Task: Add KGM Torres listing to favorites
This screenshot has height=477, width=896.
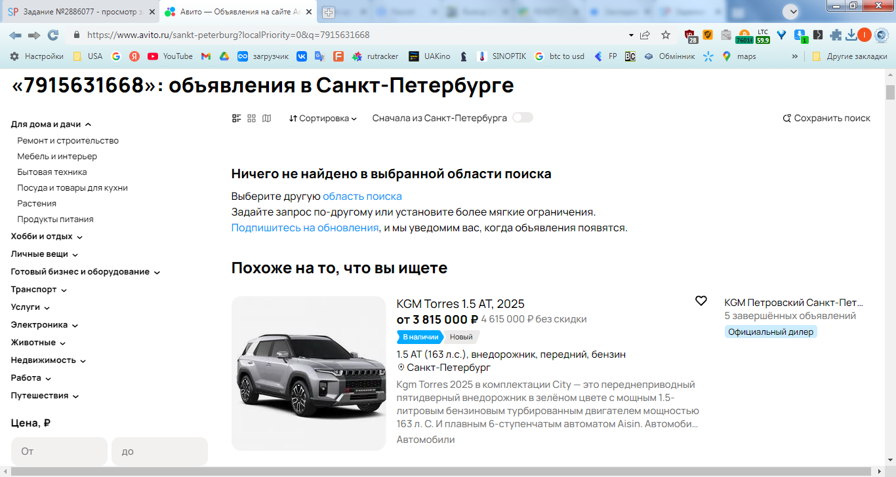Action: click(x=701, y=301)
